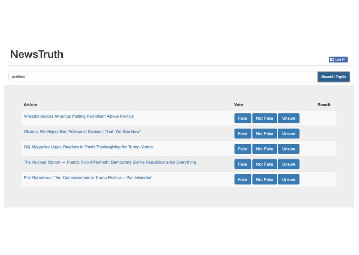Click the Article column header
The image size is (359, 255).
[30, 105]
